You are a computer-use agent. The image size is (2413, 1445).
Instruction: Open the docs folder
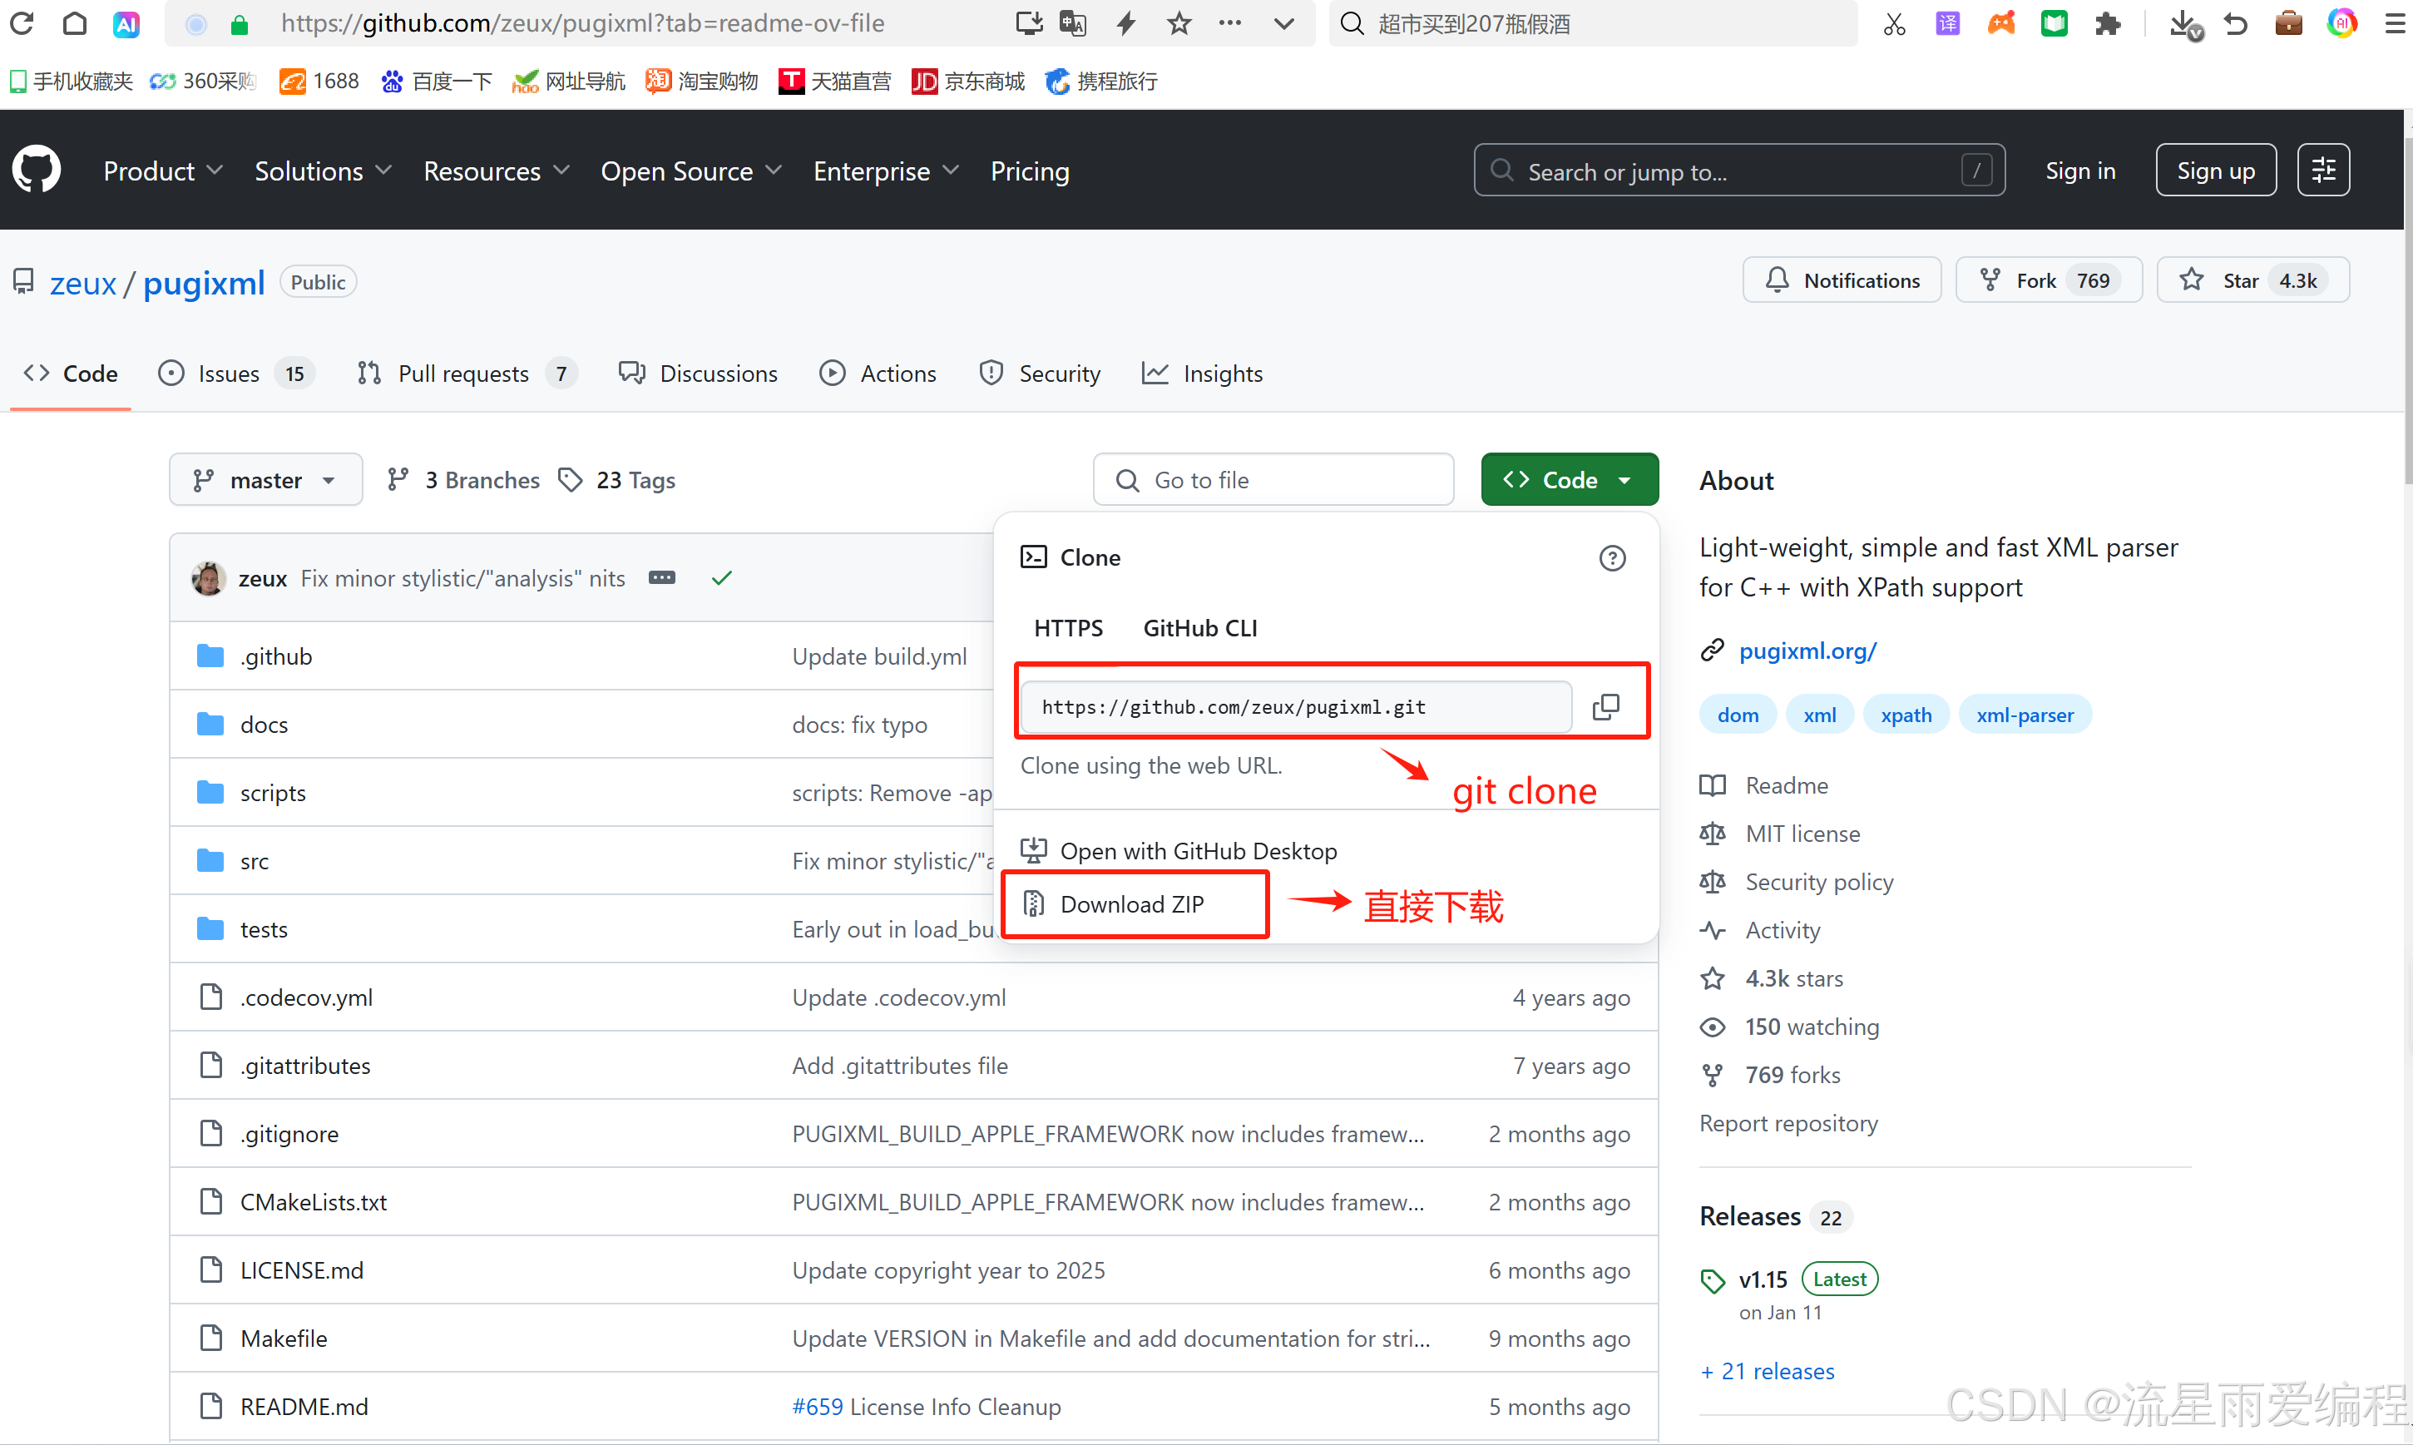[264, 725]
